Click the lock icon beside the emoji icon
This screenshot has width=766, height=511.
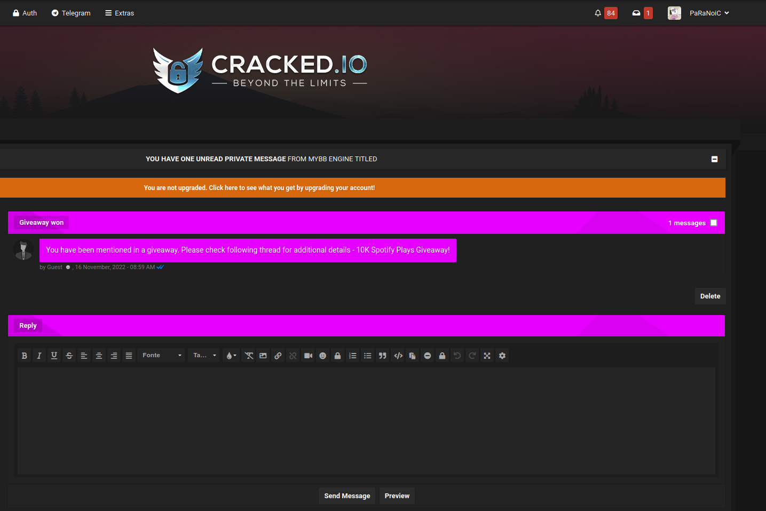click(x=337, y=356)
